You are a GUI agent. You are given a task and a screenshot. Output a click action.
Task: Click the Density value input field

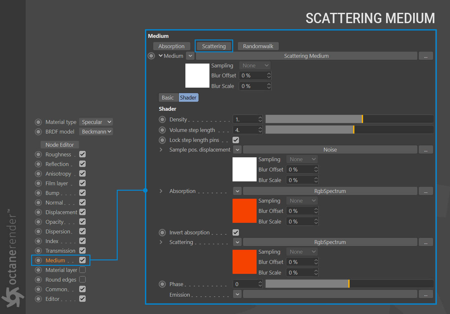pos(246,119)
